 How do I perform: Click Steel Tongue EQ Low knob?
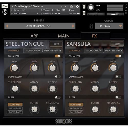[15, 68]
